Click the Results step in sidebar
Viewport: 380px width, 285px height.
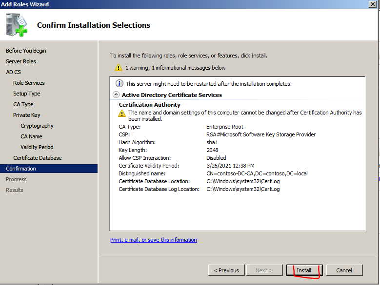(x=15, y=190)
